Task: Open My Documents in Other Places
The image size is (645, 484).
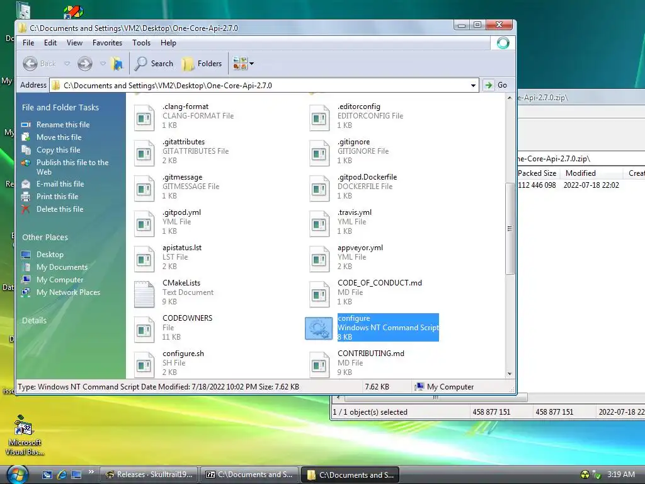Action: [62, 267]
